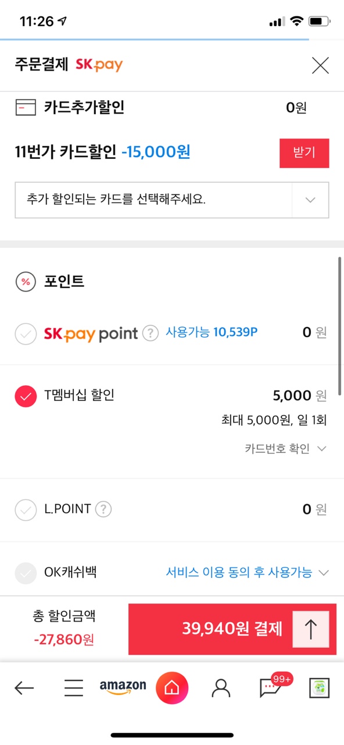344x745 pixels.
Task: Click help icon next to SK pay point
Action: pos(150,334)
